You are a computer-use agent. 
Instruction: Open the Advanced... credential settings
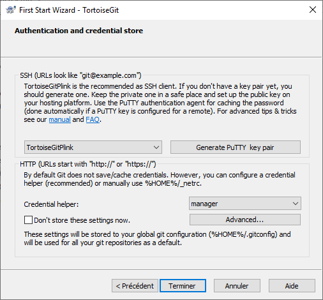[x=245, y=220]
